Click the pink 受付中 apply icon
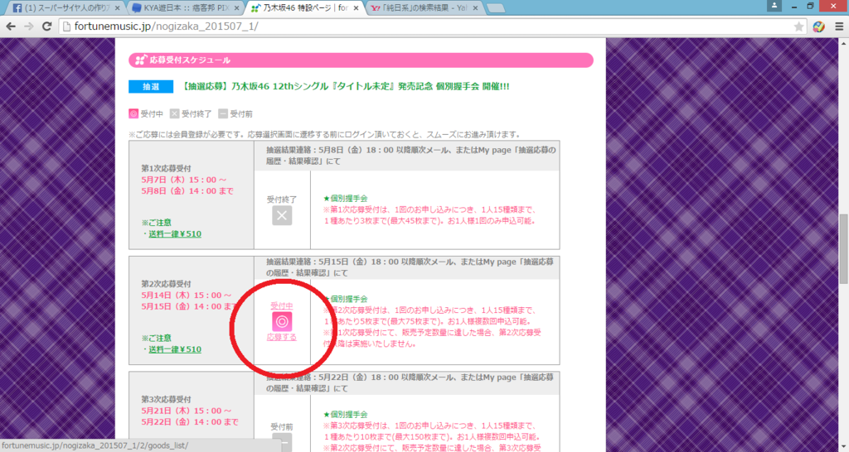The image size is (849, 452). click(x=282, y=322)
